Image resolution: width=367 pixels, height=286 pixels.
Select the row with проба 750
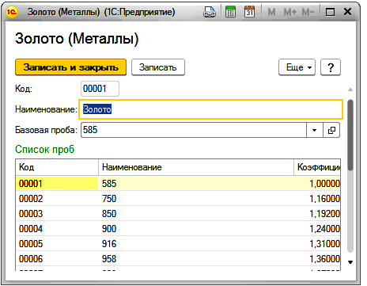(x=178, y=199)
